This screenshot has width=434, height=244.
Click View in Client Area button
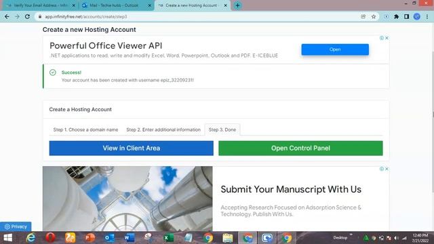pos(131,148)
